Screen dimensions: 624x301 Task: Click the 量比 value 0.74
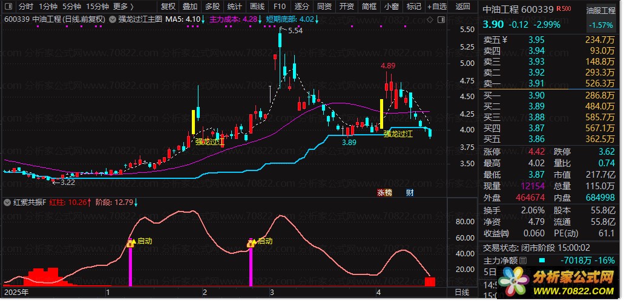coord(606,163)
